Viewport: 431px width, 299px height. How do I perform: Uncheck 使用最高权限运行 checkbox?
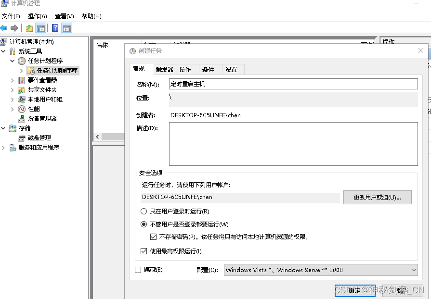click(x=144, y=251)
